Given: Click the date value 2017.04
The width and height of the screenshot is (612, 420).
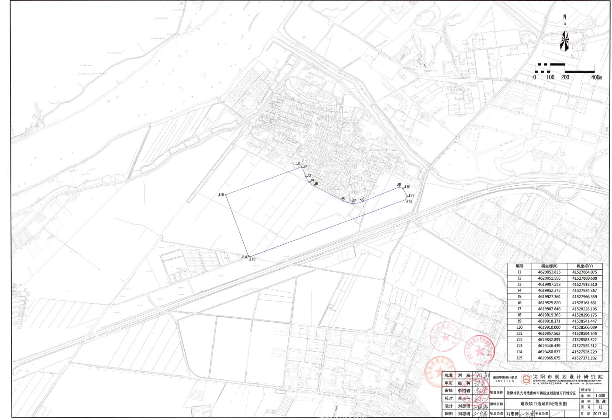Looking at the screenshot, I should click(x=599, y=413).
